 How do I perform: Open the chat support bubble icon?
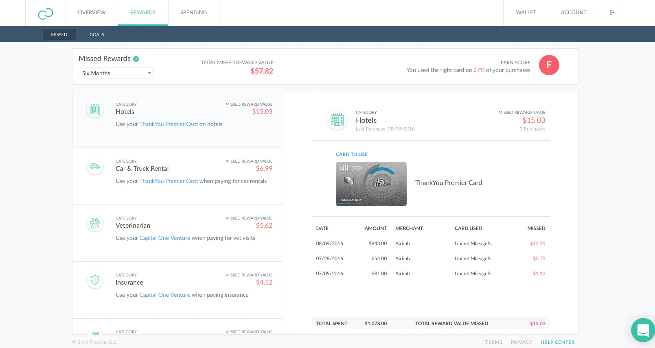coord(643,330)
